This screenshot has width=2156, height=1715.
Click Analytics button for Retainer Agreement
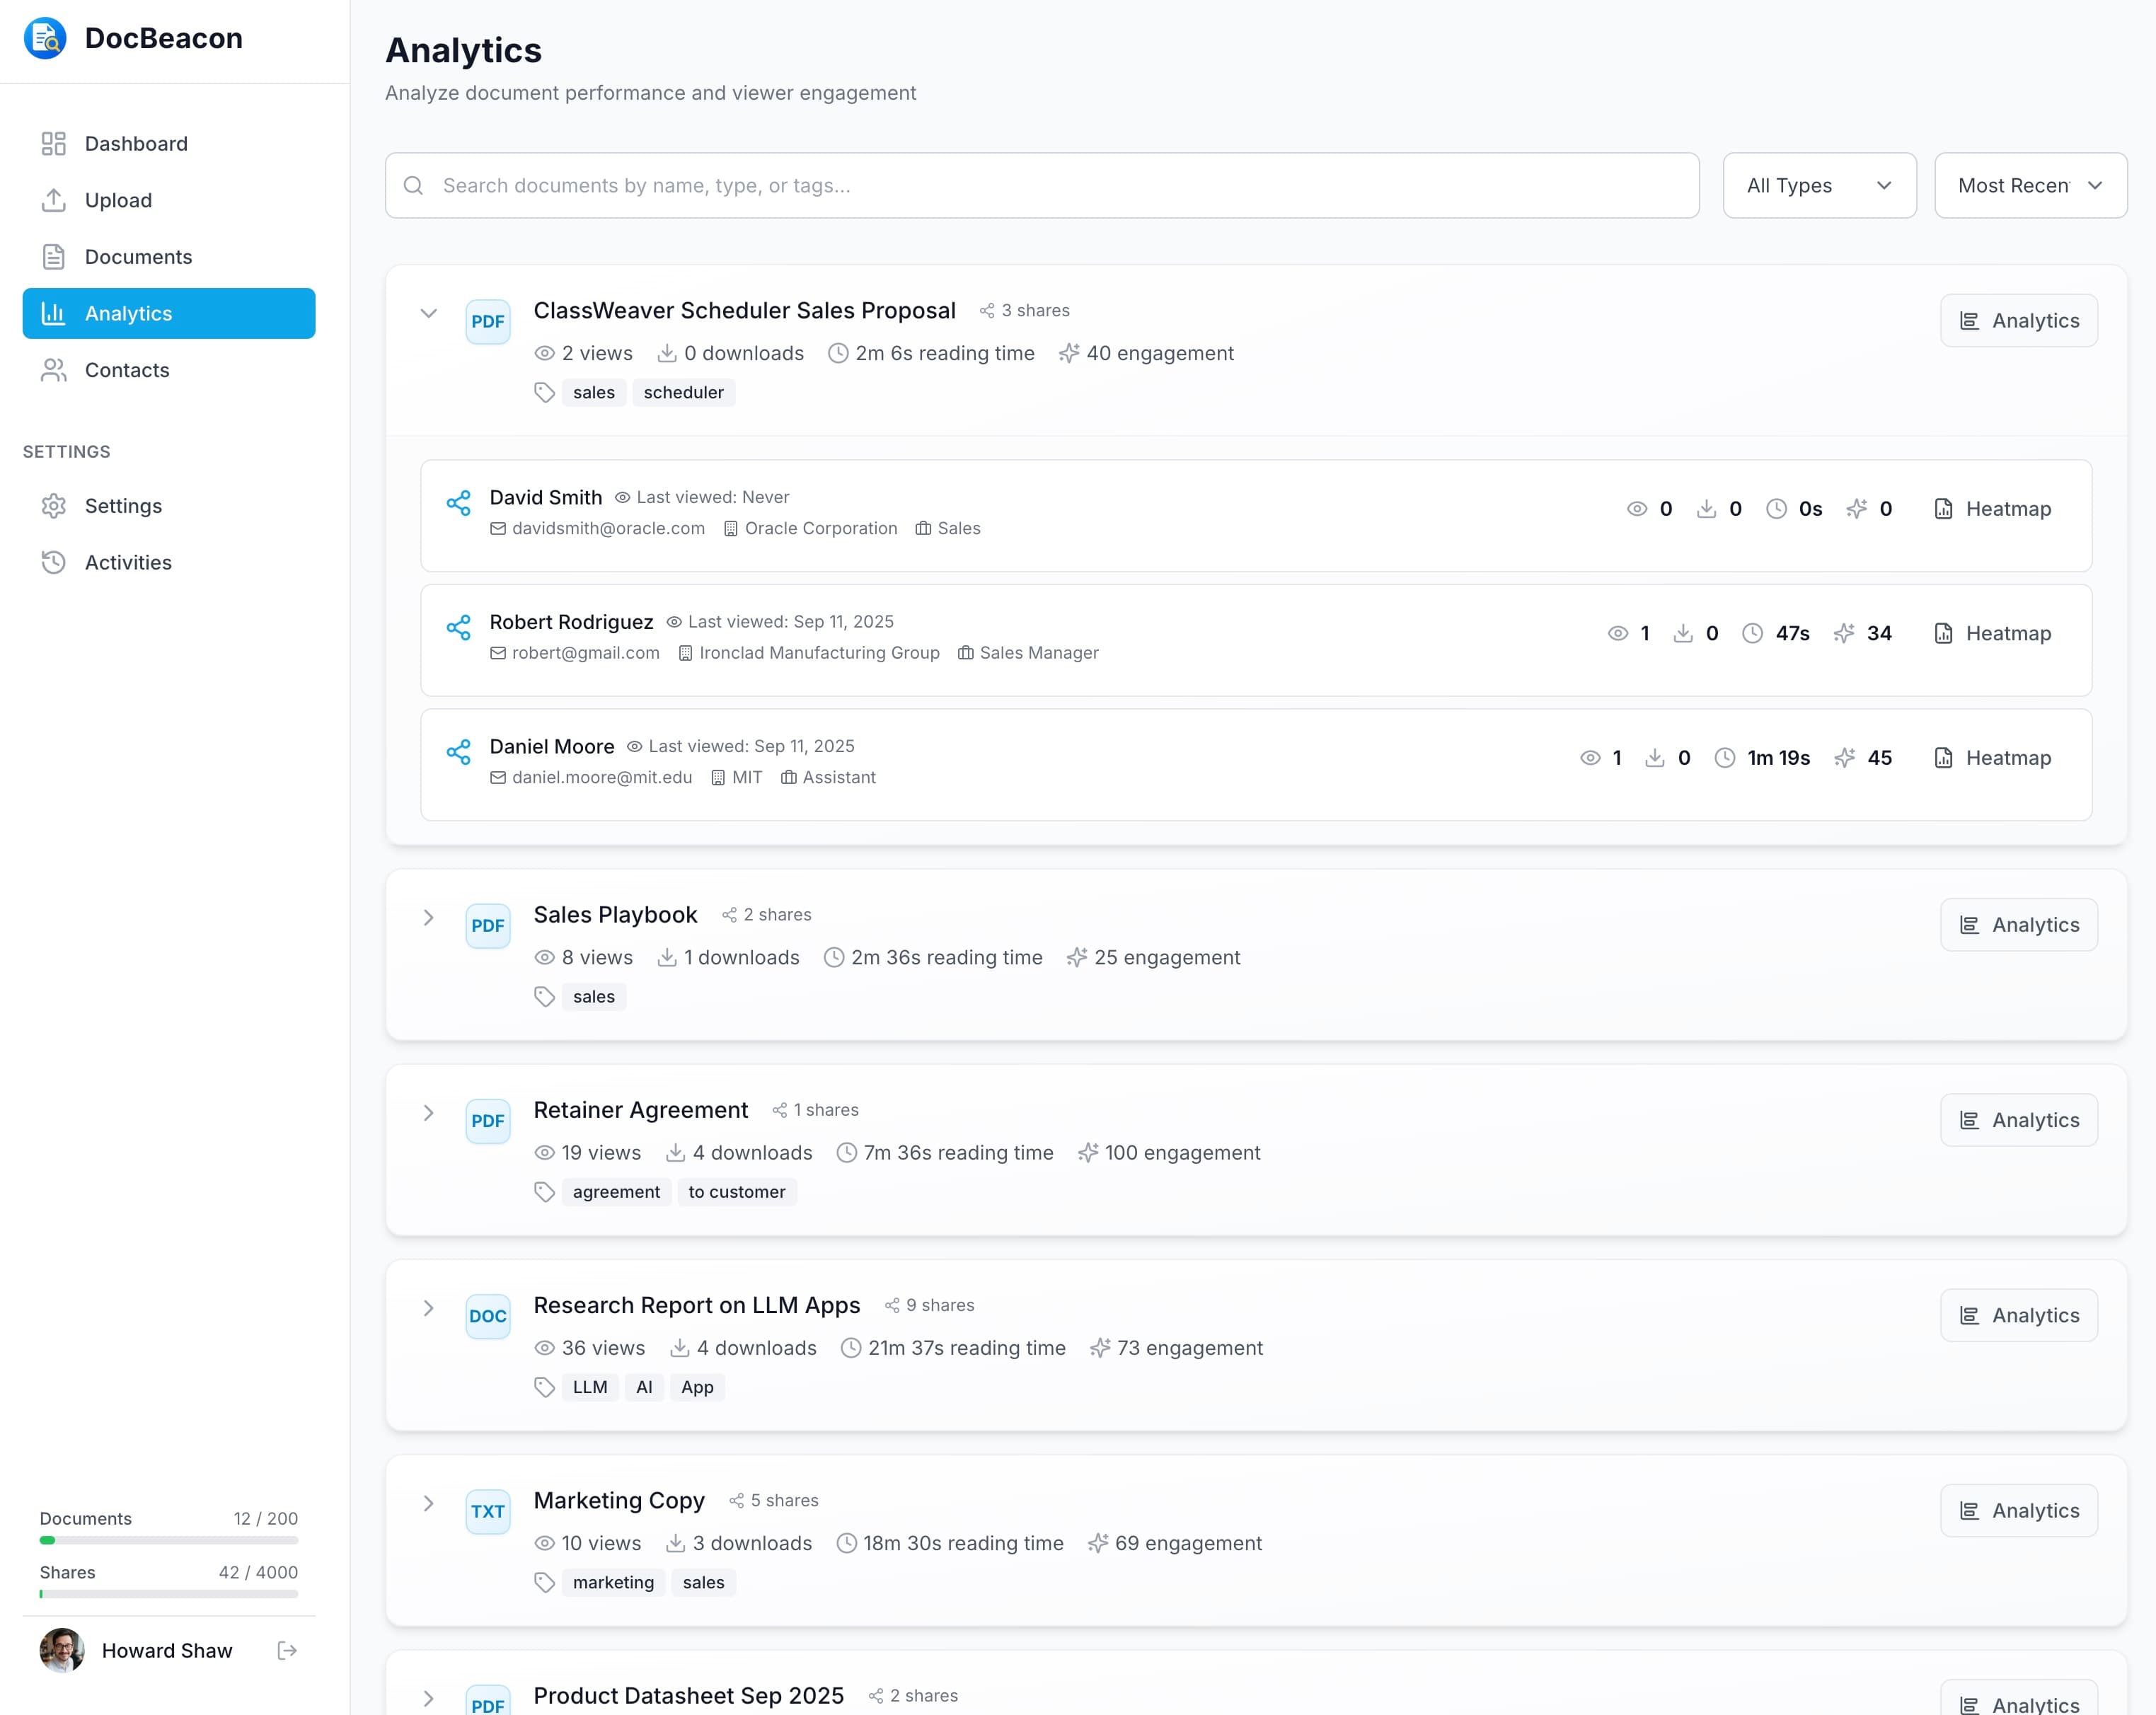pyautogui.click(x=2018, y=1120)
